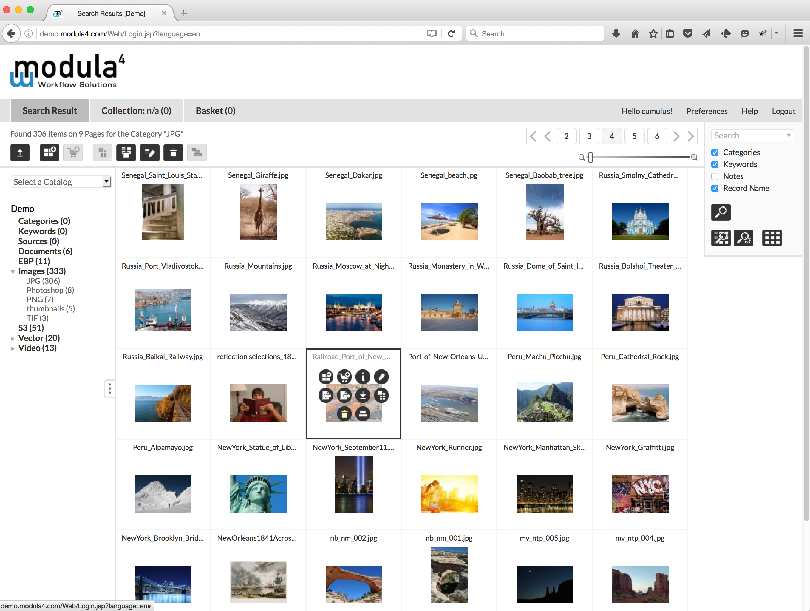The image size is (810, 611).
Task: Click the stacked bars overlay icon on Railroad_Port
Action: (363, 414)
